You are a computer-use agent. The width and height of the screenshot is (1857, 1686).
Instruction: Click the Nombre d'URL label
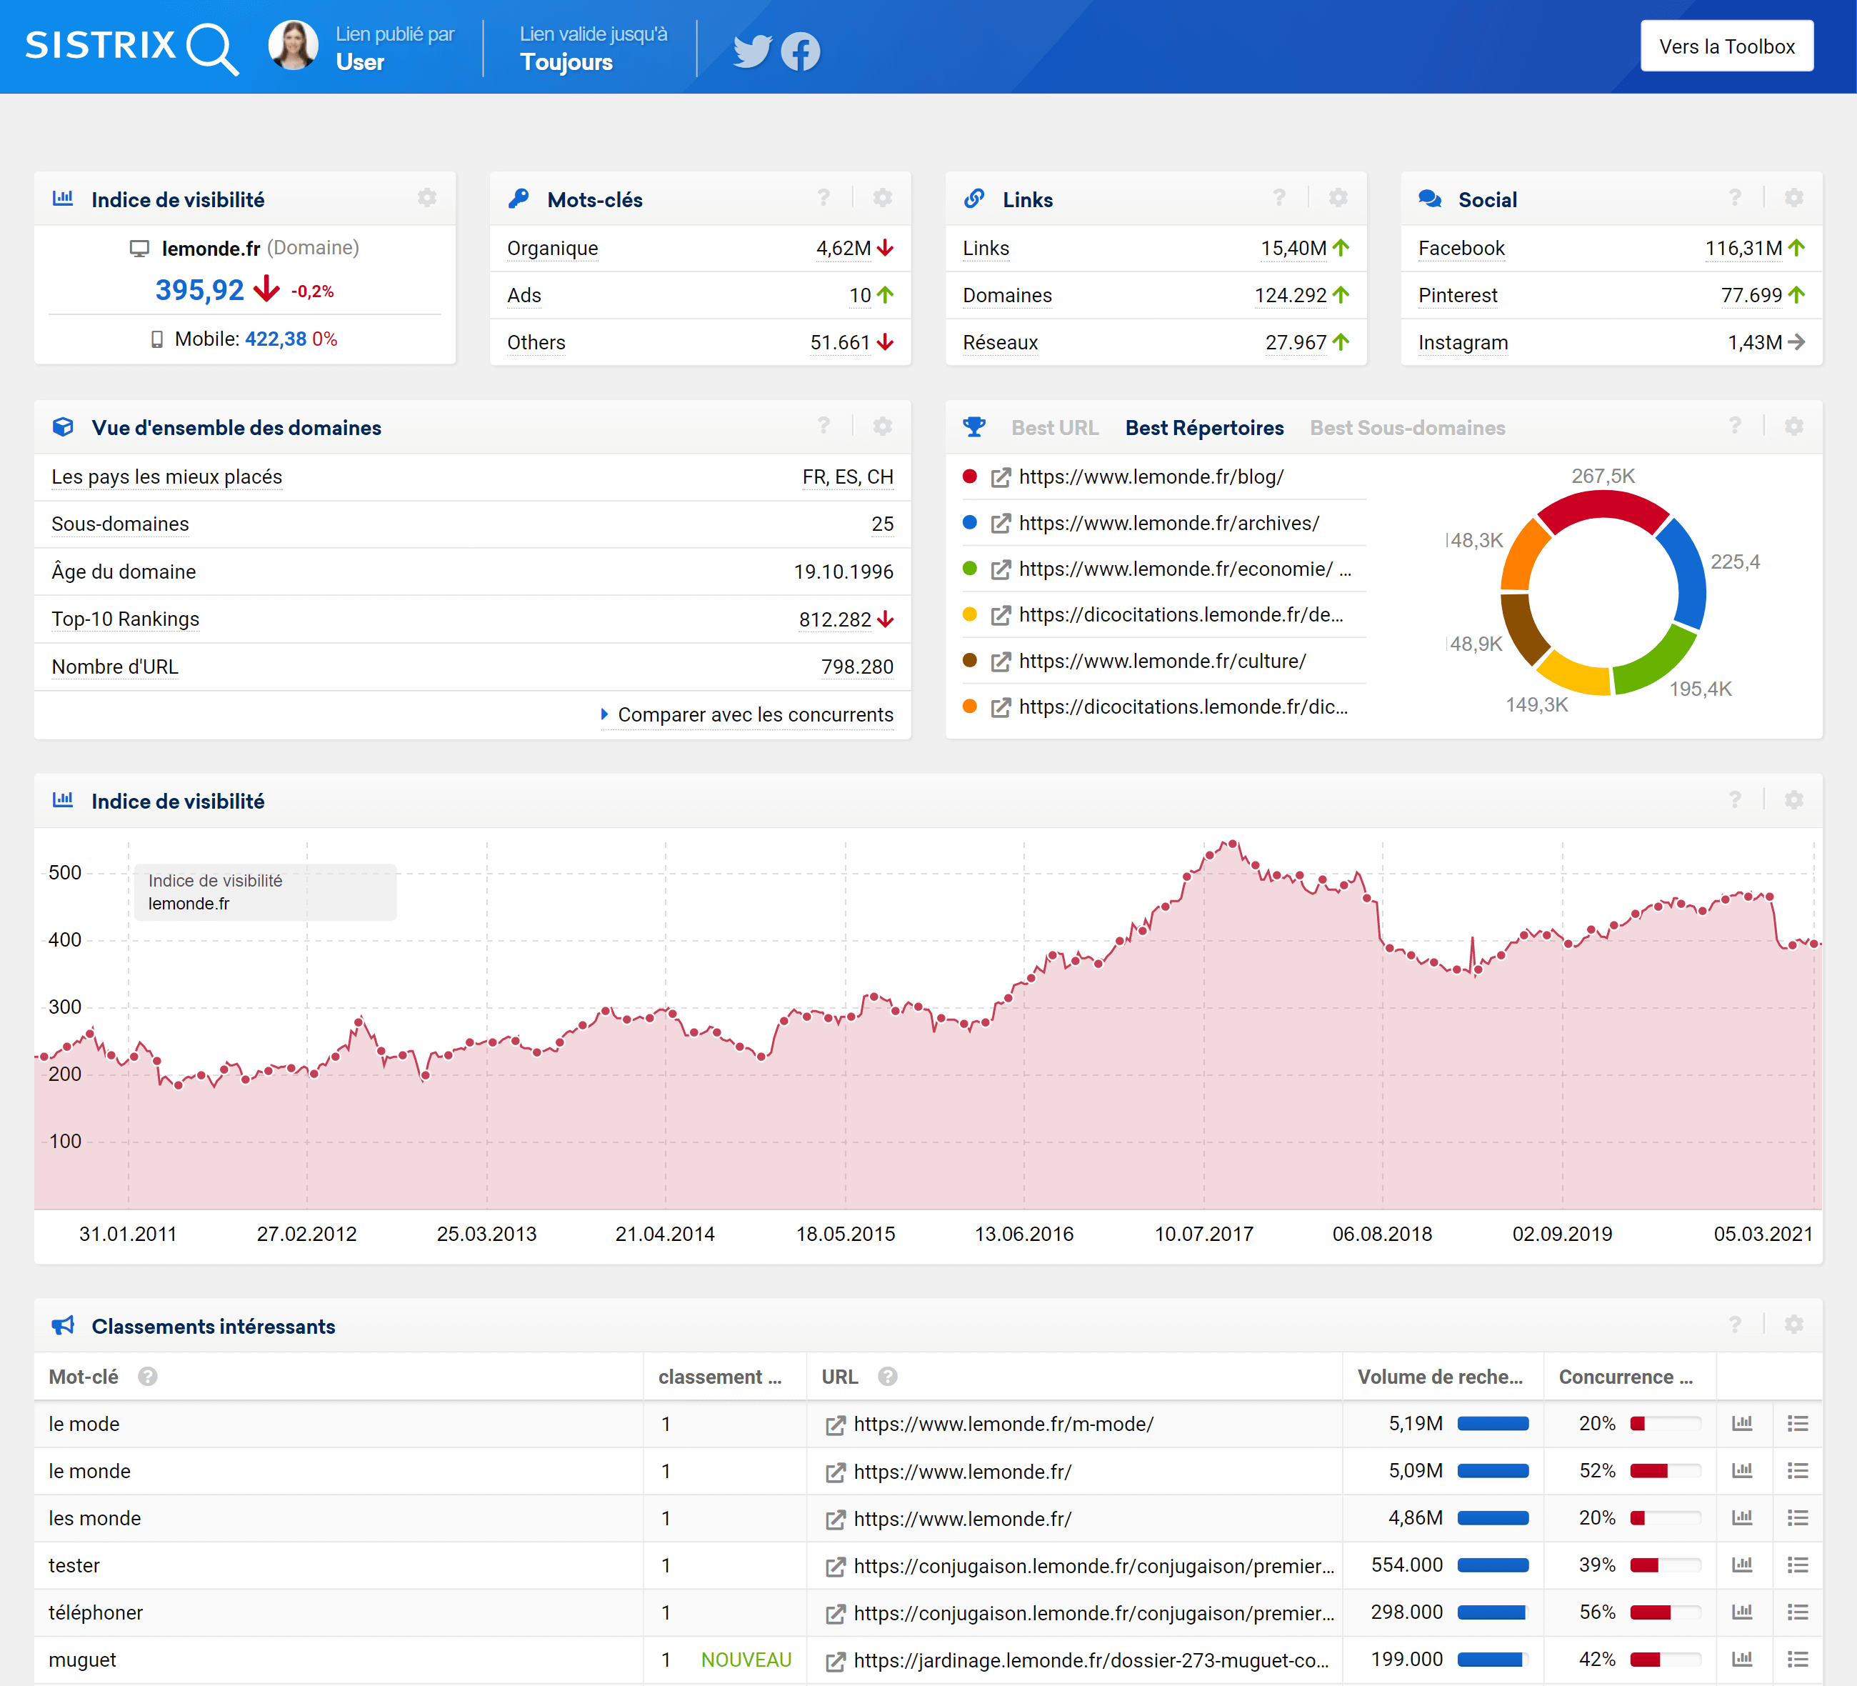[115, 667]
